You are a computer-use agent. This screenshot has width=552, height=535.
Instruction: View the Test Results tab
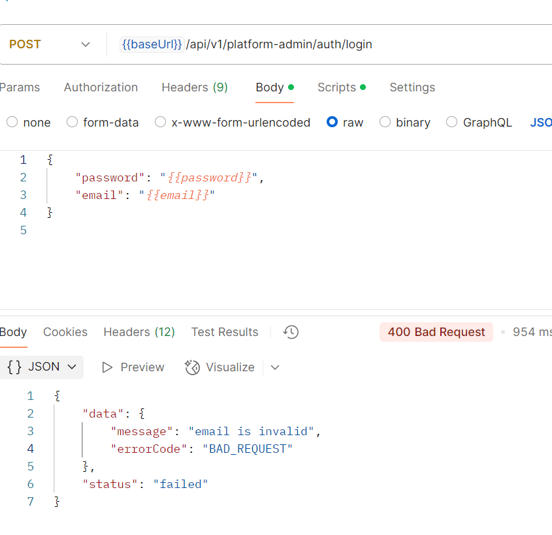coord(225,332)
